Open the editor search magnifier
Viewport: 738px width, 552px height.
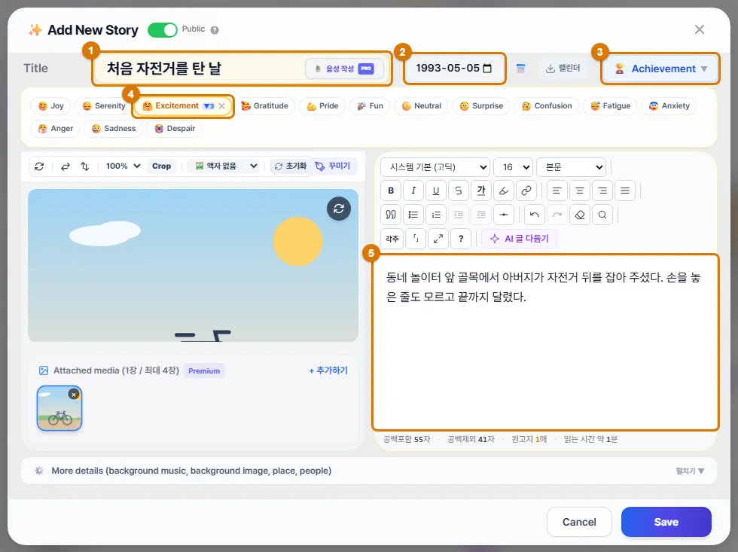point(602,215)
